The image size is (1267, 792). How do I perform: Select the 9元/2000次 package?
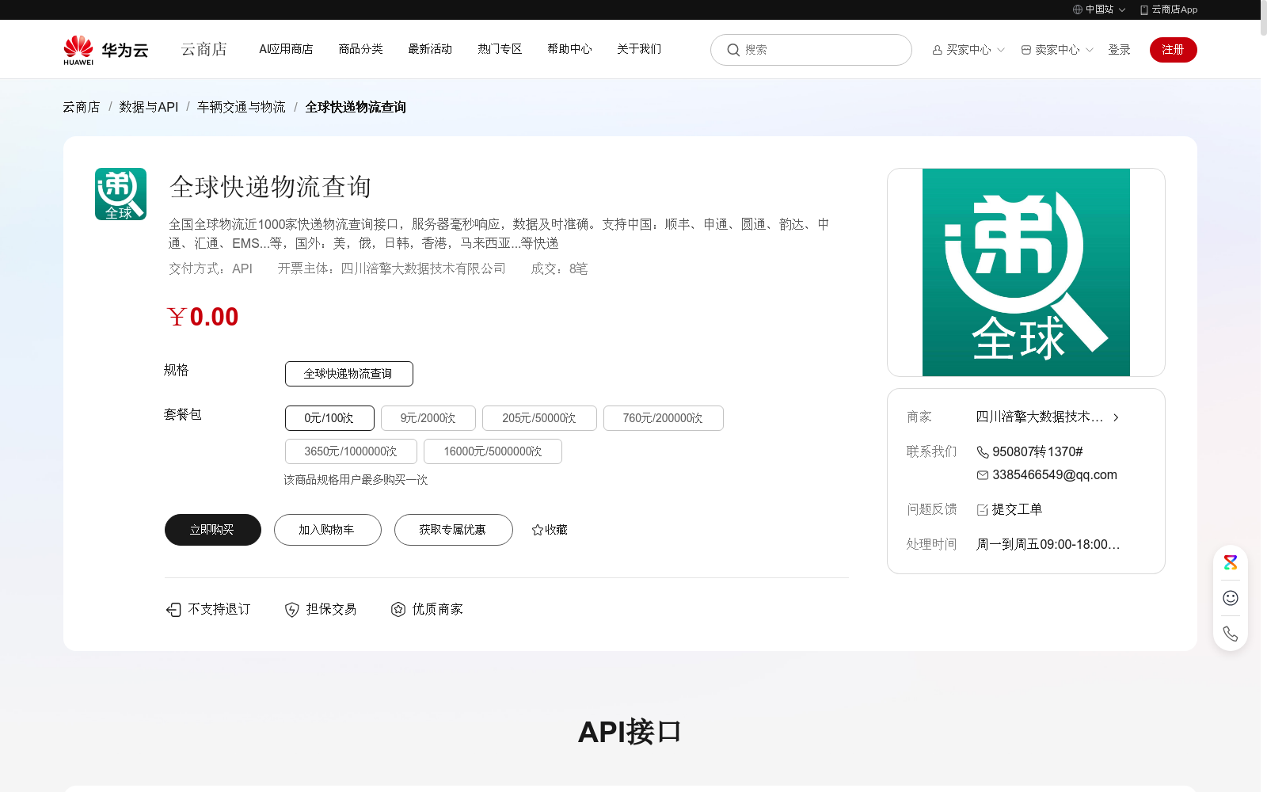(x=428, y=418)
